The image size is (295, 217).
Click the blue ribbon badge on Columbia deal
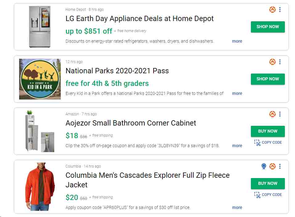coord(264,166)
